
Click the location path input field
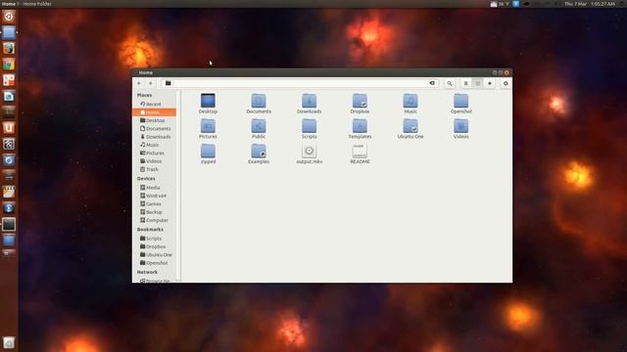300,83
